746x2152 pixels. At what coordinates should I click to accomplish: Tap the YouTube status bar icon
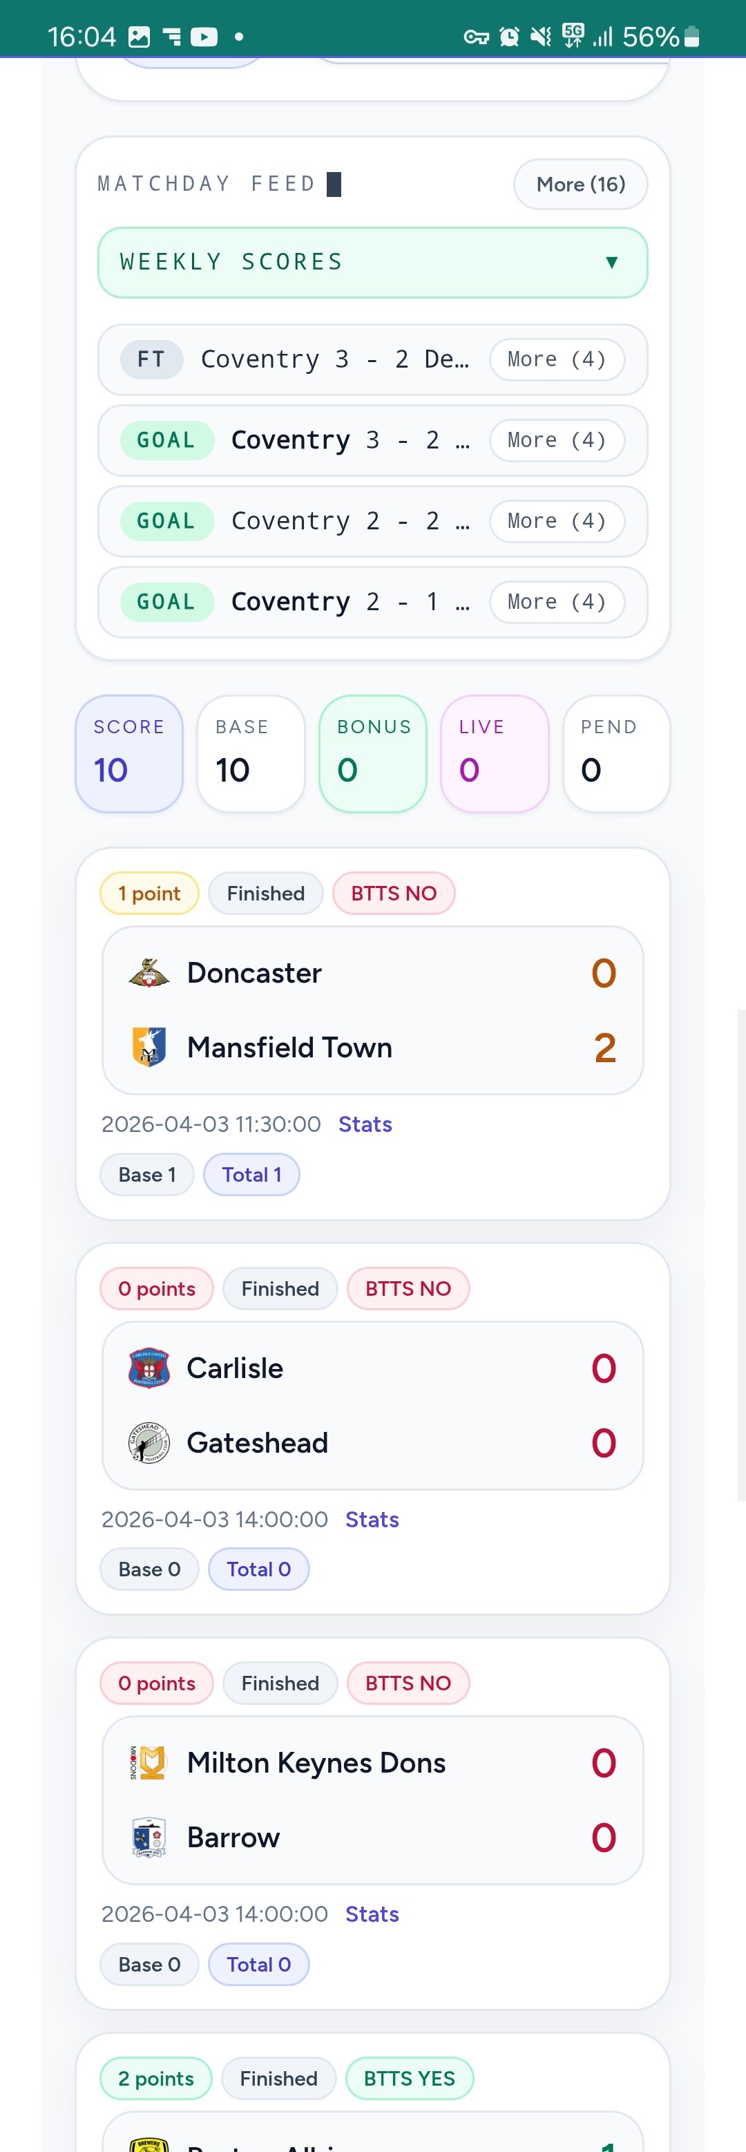tap(204, 37)
